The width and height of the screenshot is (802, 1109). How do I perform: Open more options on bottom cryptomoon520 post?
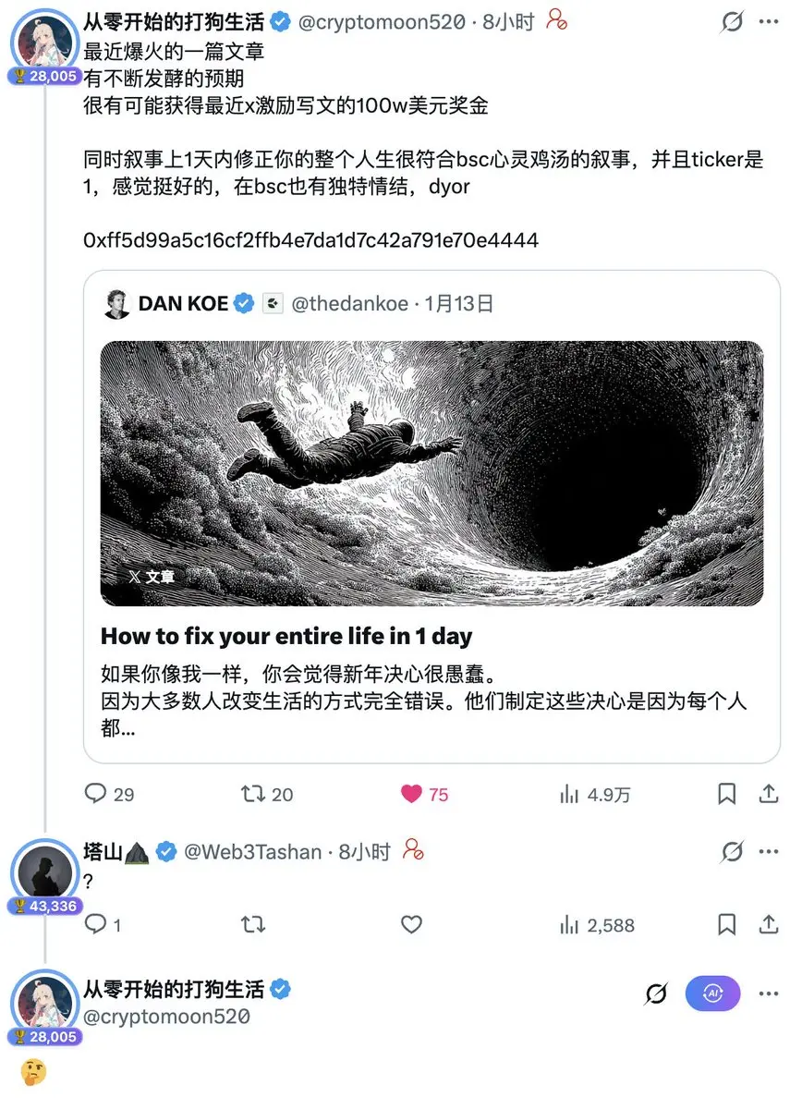pos(769,993)
